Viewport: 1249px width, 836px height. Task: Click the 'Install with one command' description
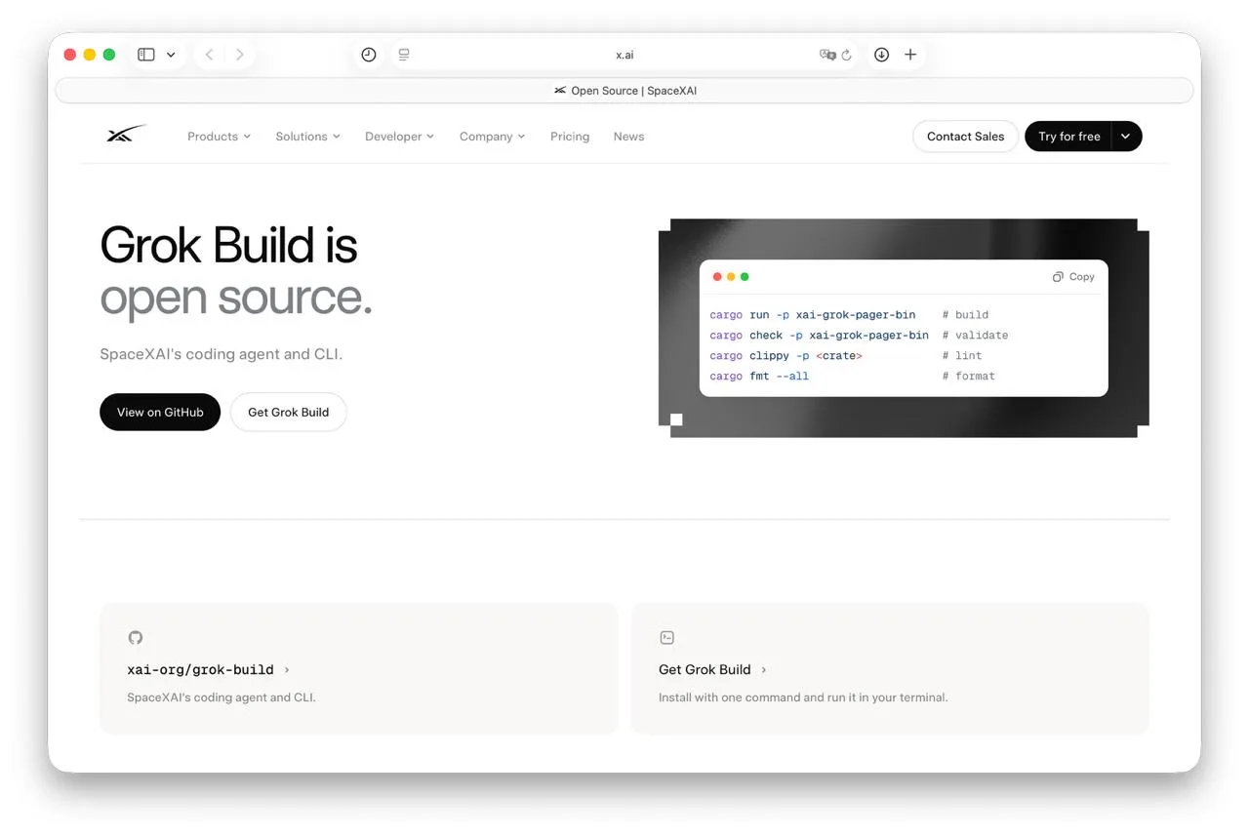(x=803, y=697)
